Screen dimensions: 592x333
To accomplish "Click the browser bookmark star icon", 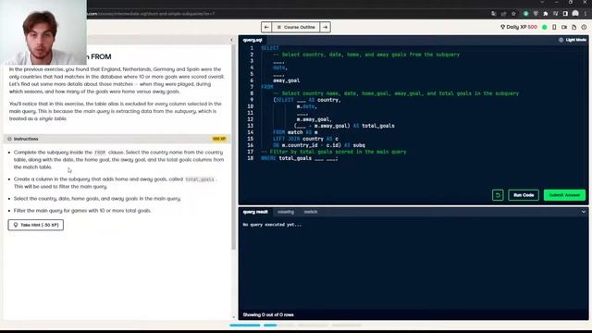I will coord(513,14).
